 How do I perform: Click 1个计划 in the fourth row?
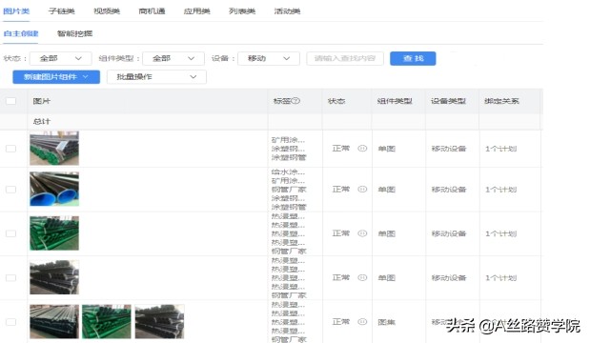(500, 278)
